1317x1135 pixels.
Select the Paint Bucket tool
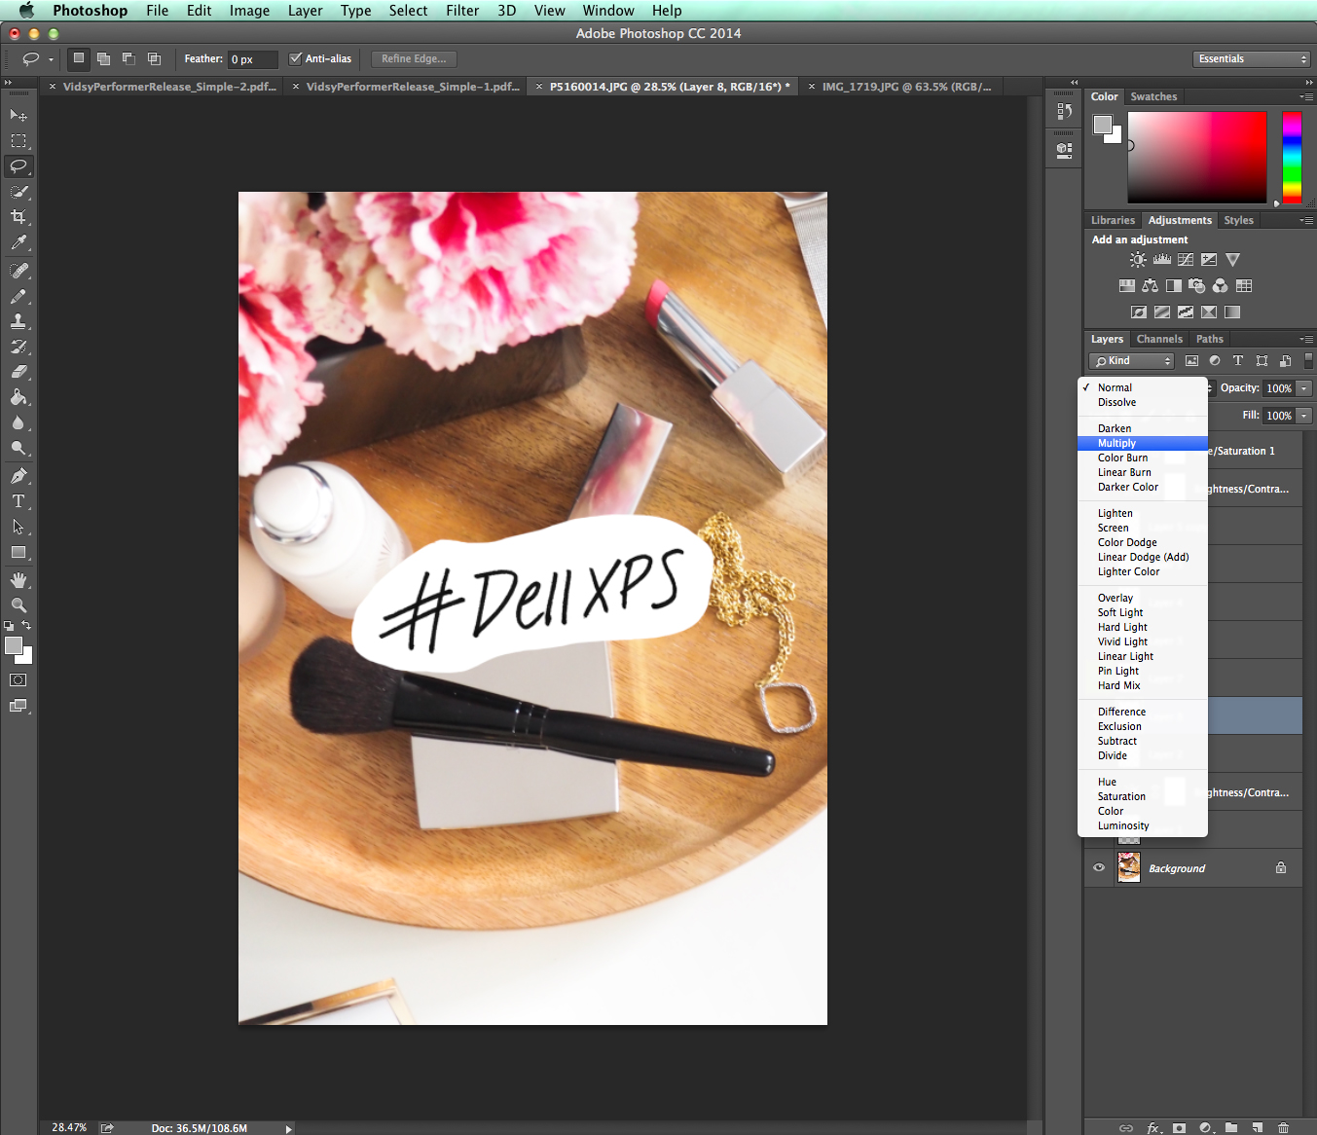(18, 397)
